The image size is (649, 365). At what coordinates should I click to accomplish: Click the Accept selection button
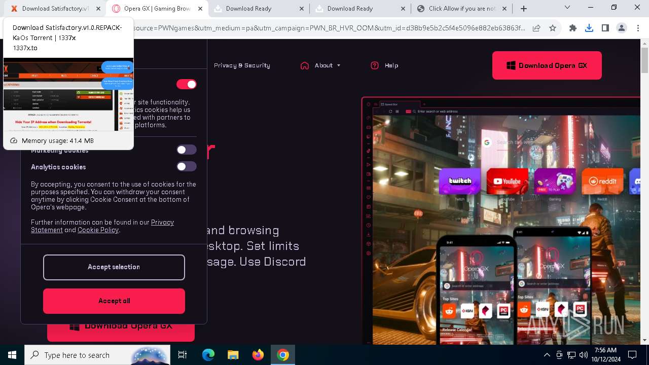[114, 267]
